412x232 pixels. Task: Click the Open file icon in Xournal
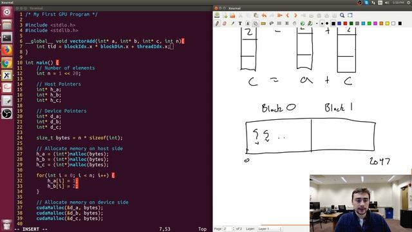(232, 15)
